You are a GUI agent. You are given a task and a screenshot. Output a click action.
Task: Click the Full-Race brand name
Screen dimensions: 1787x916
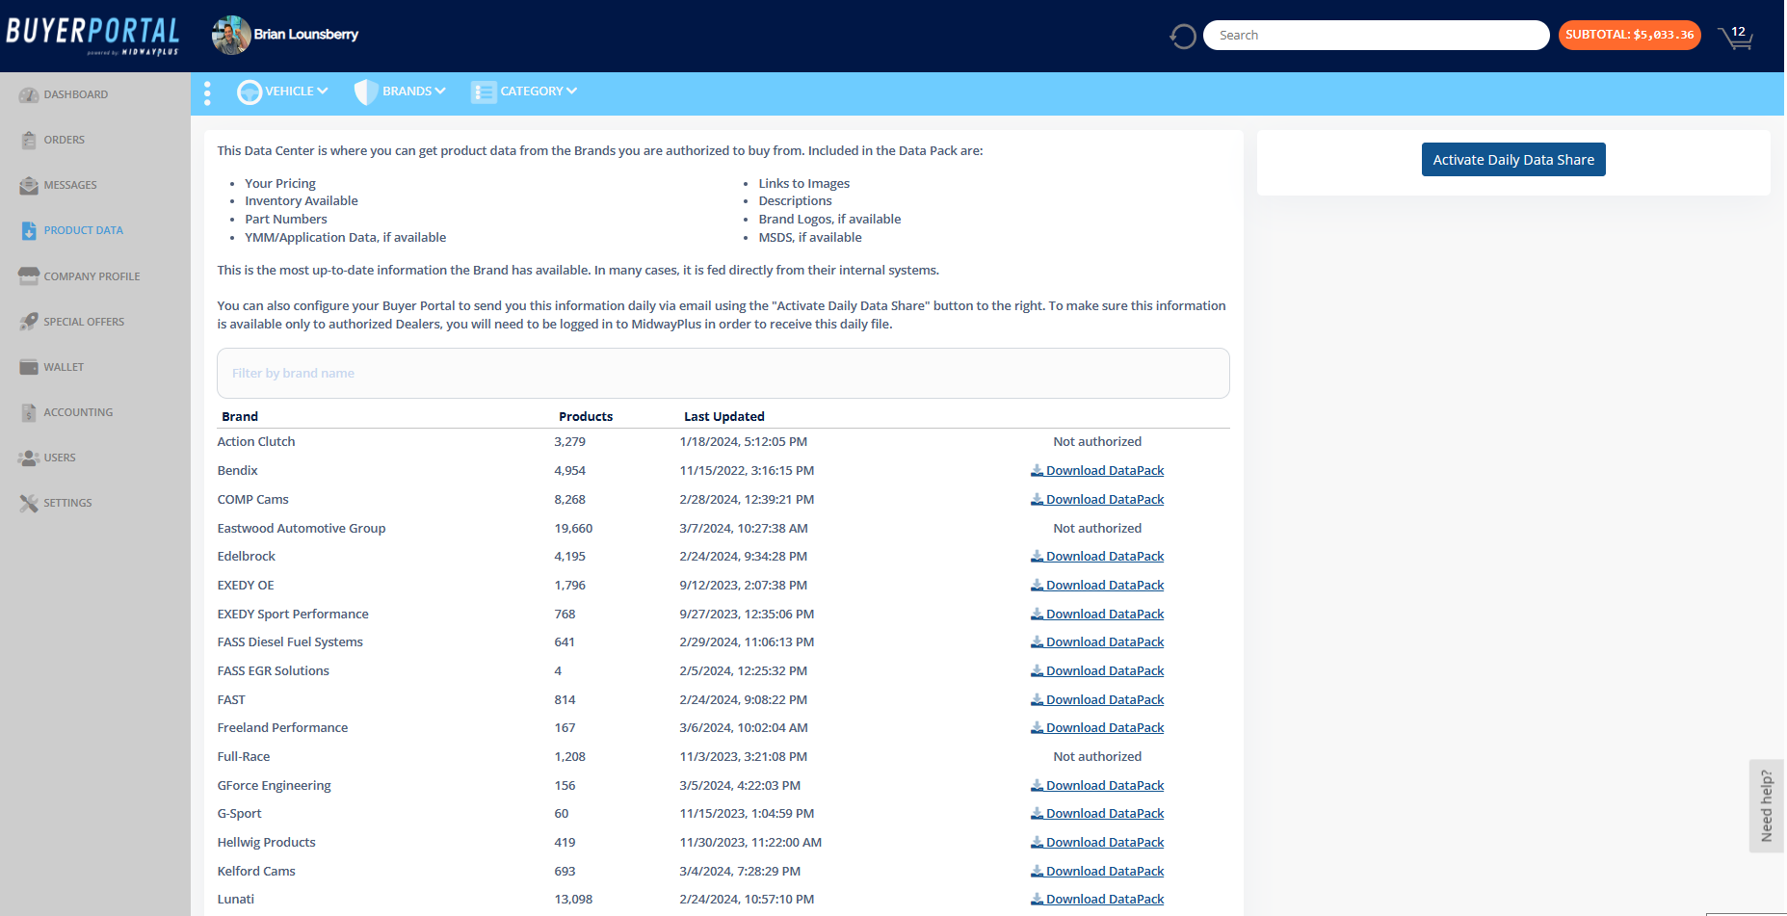click(244, 756)
